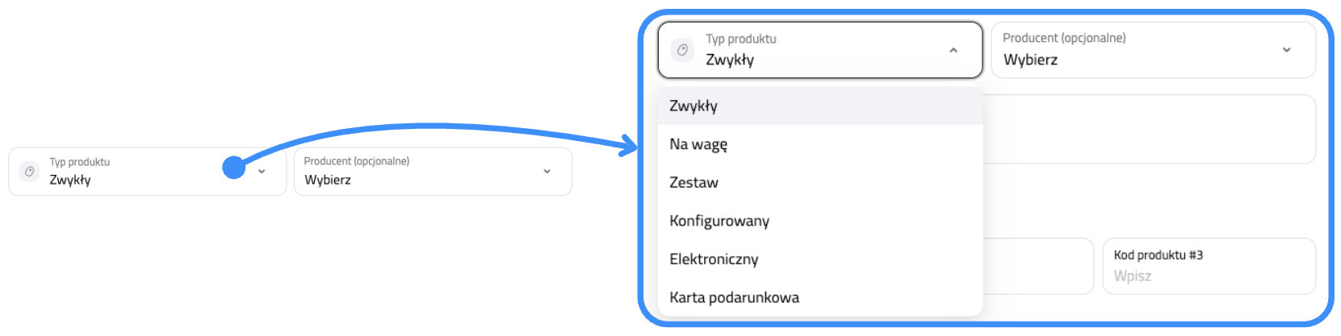Choose the Elektroniczny product type
Viewport: 1341px width, 336px height.
714,259
